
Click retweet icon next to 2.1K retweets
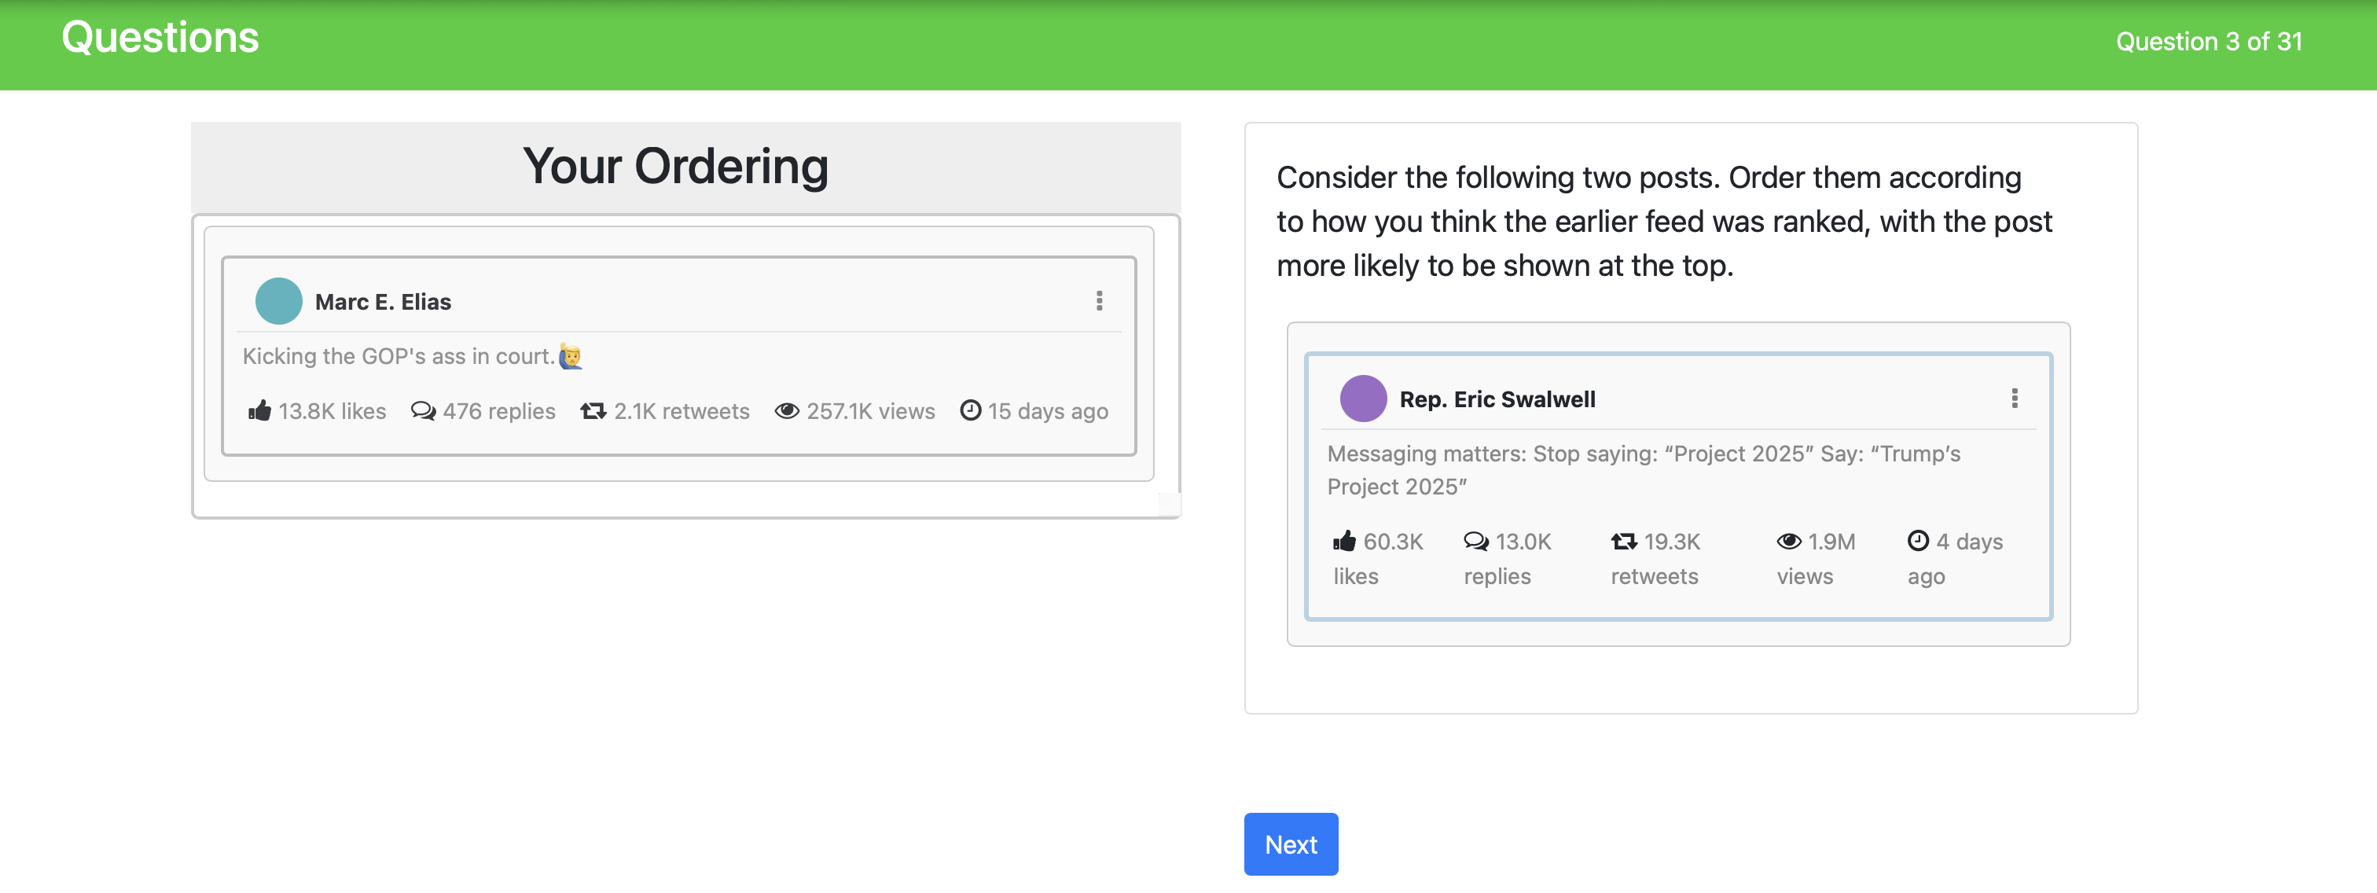pyautogui.click(x=593, y=410)
